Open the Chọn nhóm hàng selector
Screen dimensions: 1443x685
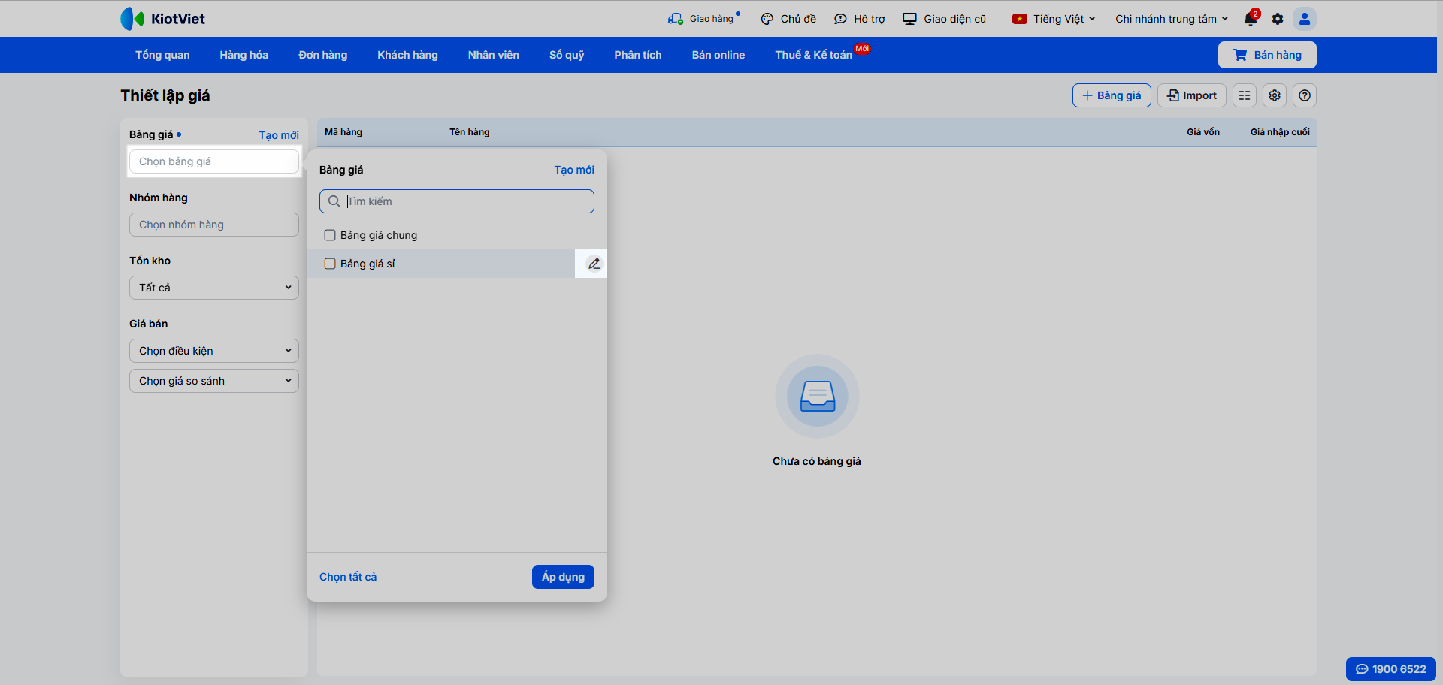pos(214,225)
